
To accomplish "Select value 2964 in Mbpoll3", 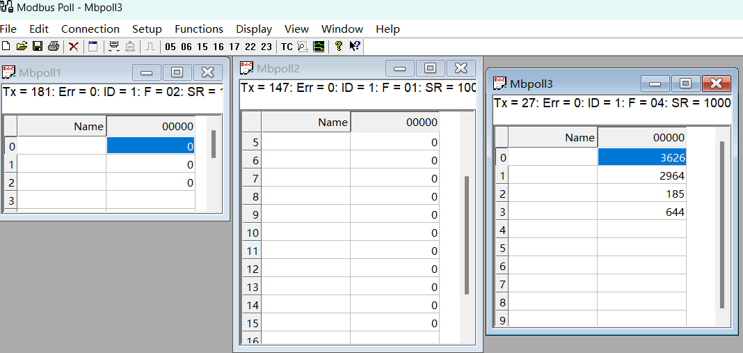I will (x=642, y=175).
